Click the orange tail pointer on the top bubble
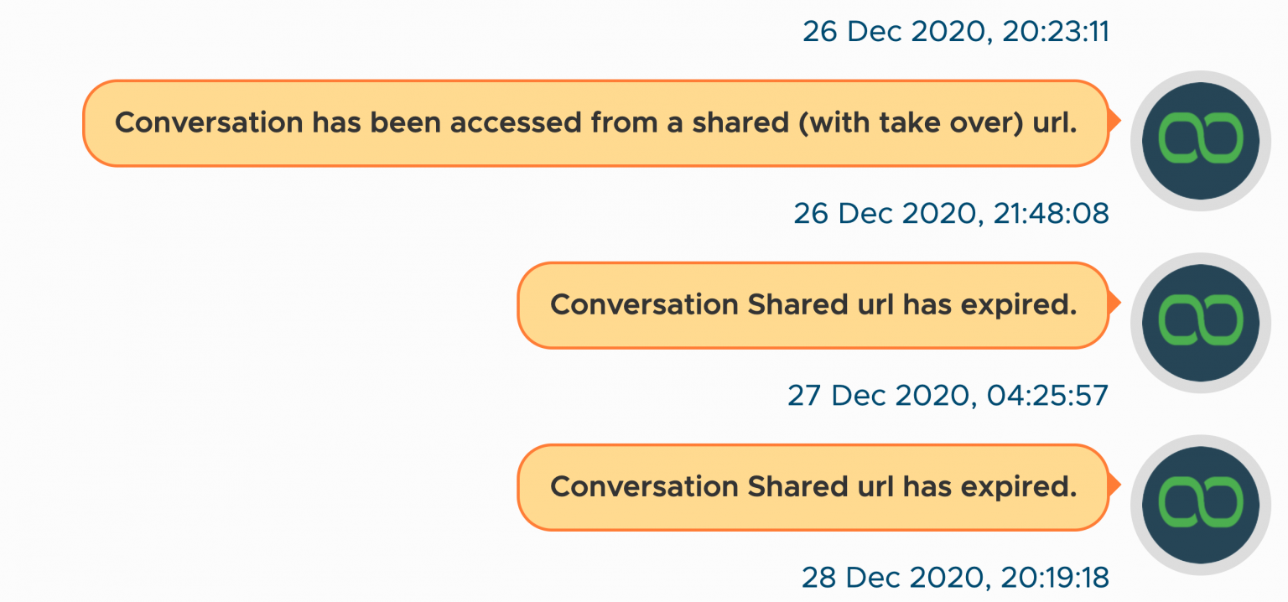1288x602 pixels. tap(1115, 122)
